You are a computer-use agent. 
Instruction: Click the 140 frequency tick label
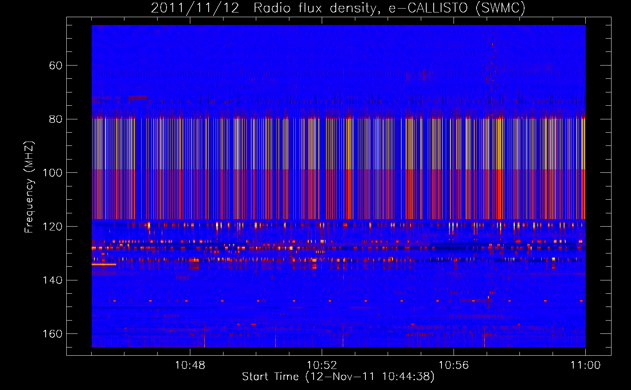[52, 280]
